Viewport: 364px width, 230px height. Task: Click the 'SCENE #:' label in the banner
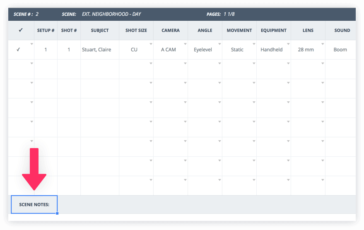tap(23, 14)
